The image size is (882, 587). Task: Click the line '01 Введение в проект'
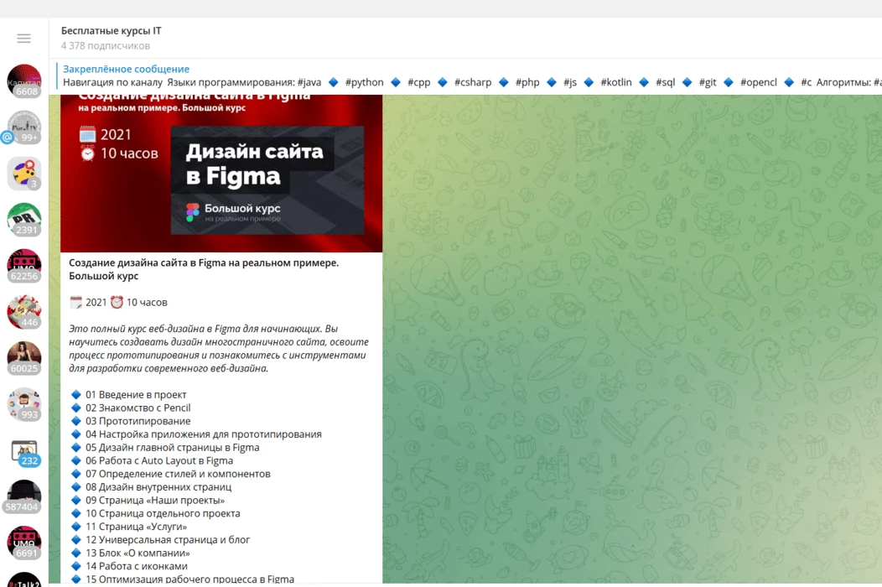(136, 394)
